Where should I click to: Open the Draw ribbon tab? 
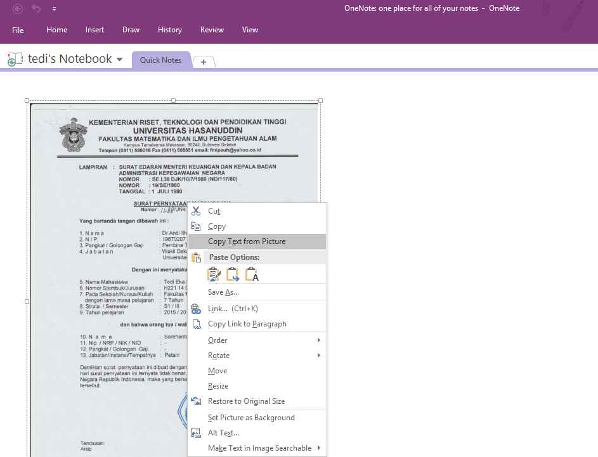click(131, 30)
